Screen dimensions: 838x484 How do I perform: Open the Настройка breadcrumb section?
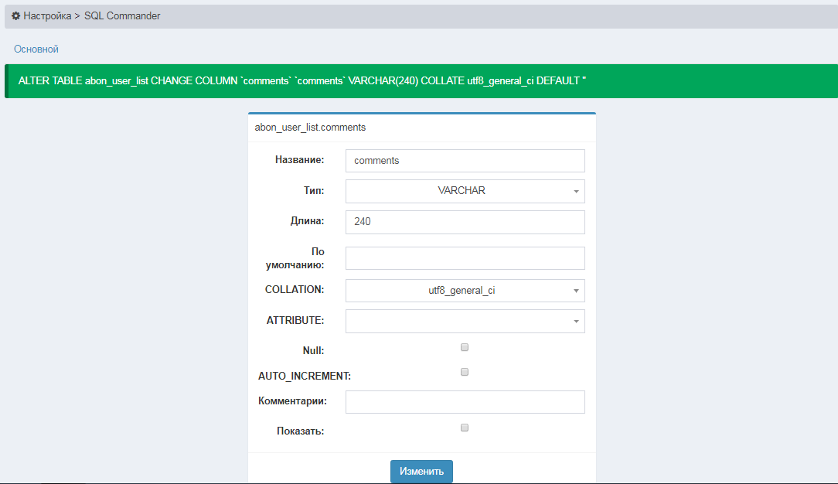tap(47, 15)
